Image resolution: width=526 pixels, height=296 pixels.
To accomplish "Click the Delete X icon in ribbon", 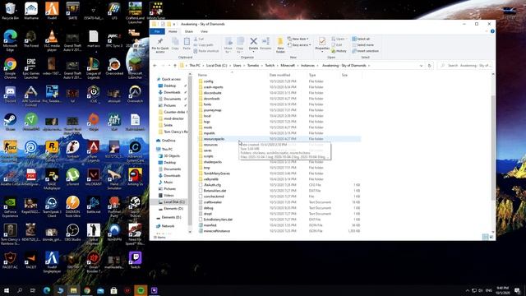I will [254, 41].
